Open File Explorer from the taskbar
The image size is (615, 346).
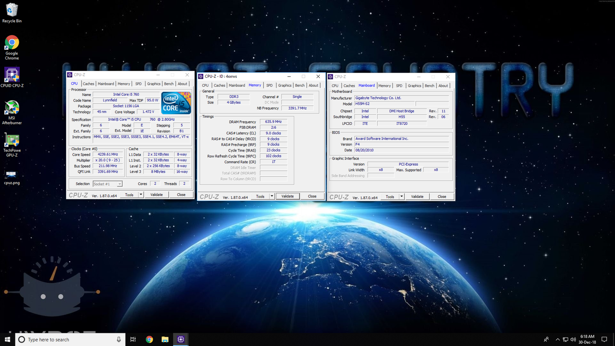[x=165, y=339]
